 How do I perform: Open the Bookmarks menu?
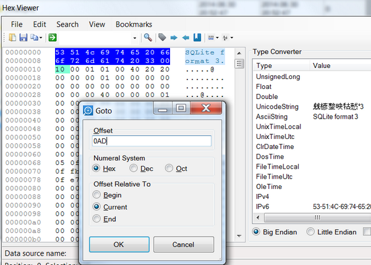click(x=134, y=24)
